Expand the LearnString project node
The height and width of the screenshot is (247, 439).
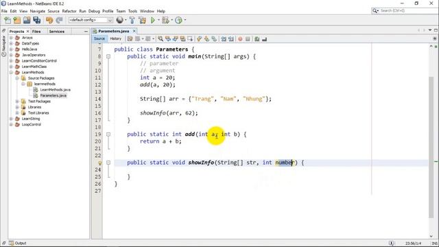pyautogui.click(x=11, y=119)
